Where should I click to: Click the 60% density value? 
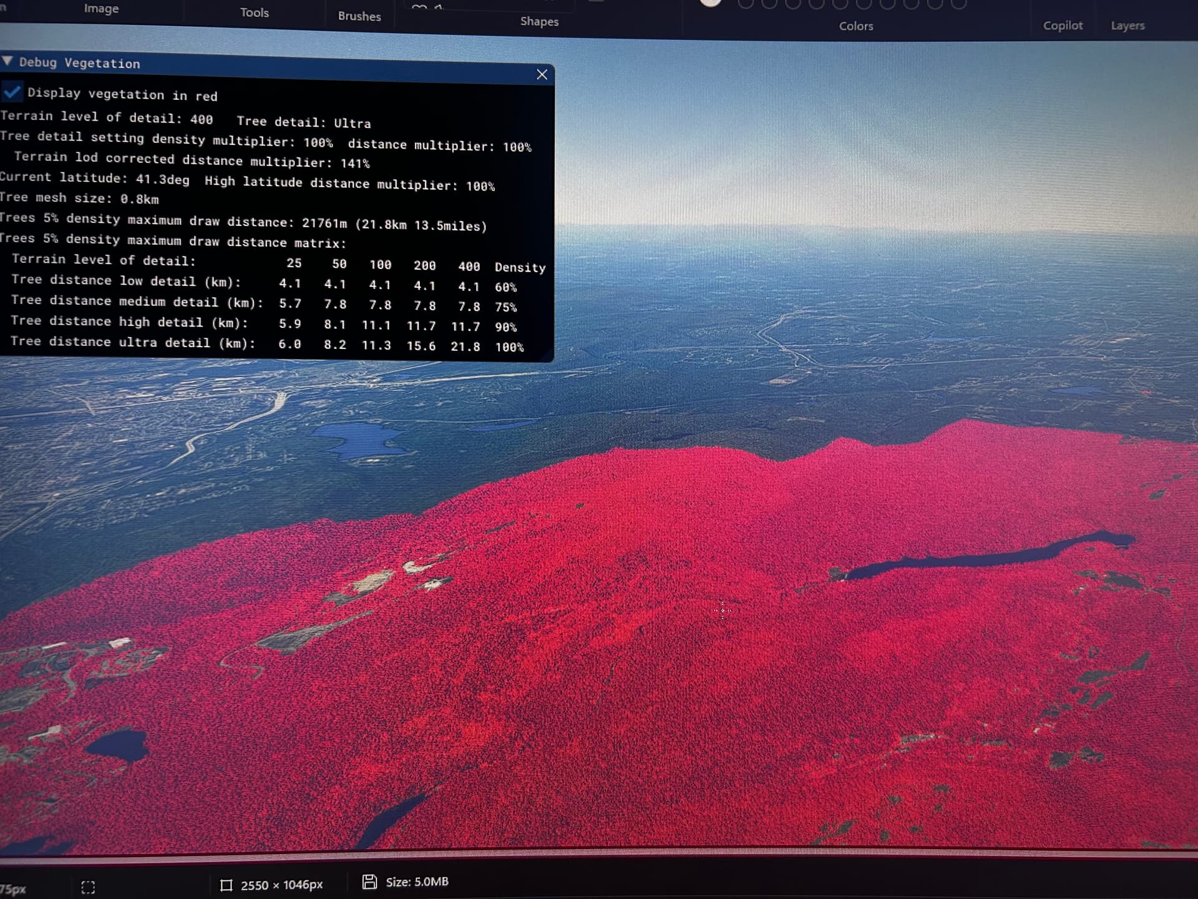[505, 287]
